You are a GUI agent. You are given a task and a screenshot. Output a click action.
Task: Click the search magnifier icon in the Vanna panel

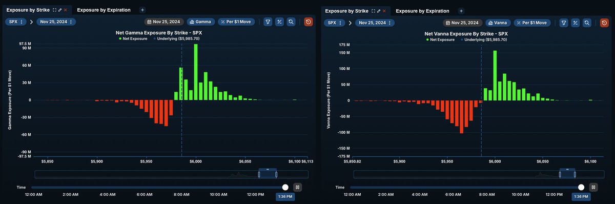click(587, 23)
